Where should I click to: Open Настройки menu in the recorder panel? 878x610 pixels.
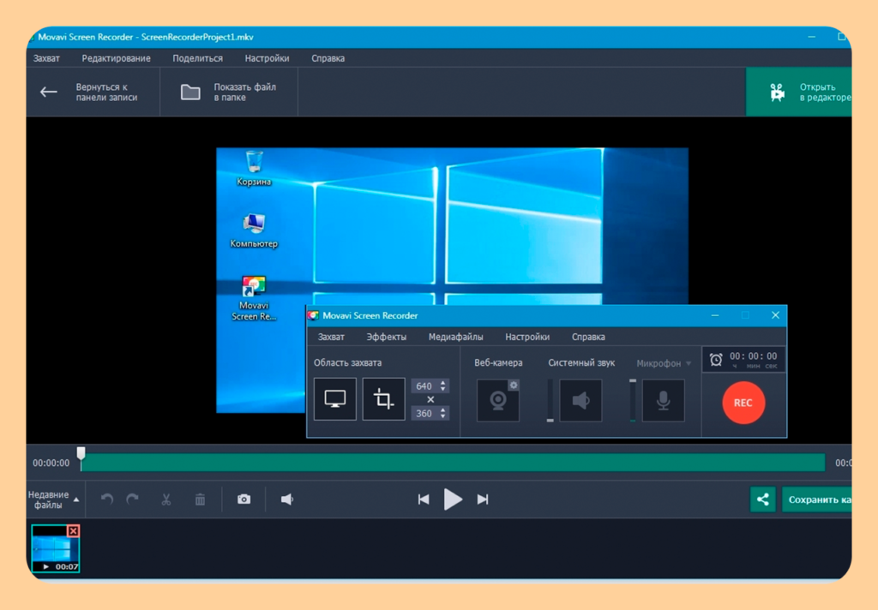pos(527,337)
